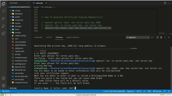Change line ending via LF indicator
172x96 pixels.
(144, 91)
